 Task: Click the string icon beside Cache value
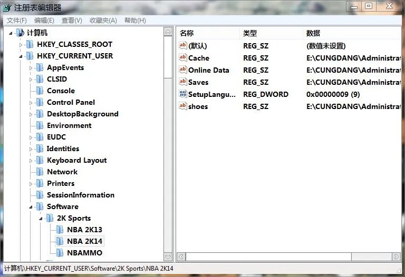(183, 57)
